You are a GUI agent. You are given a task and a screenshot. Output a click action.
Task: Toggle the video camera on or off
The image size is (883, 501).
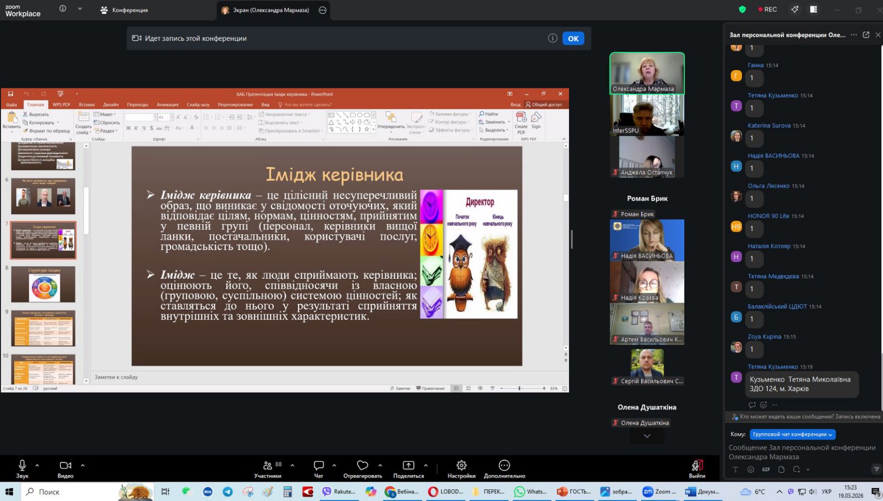pos(65,466)
